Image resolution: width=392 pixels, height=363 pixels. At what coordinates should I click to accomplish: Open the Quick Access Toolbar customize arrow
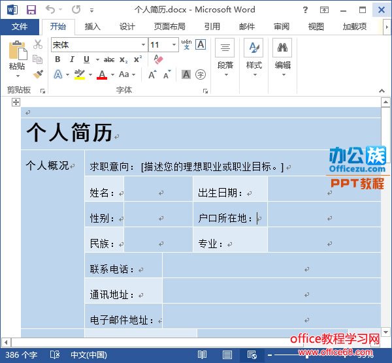point(91,10)
